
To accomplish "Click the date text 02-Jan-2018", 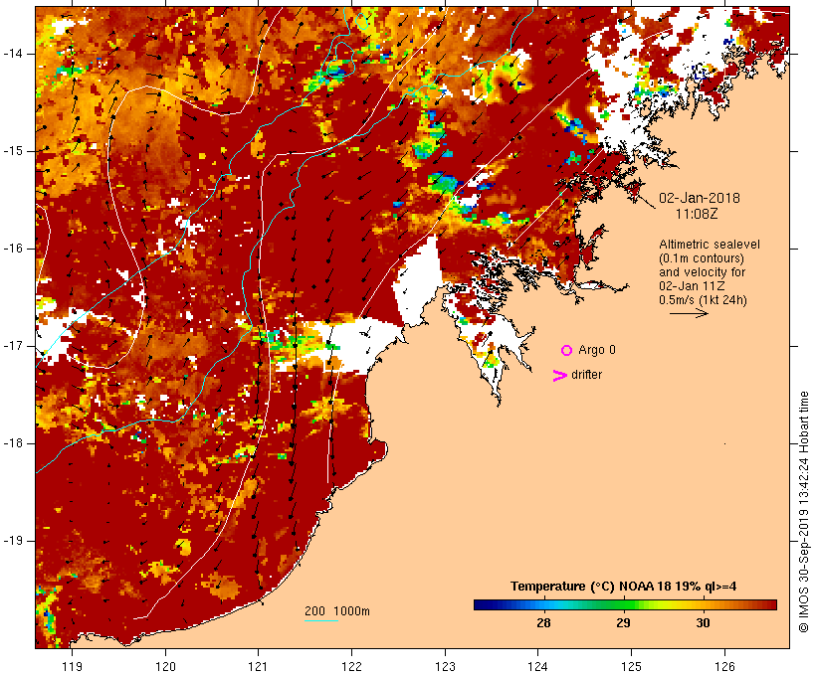I will tap(699, 198).
